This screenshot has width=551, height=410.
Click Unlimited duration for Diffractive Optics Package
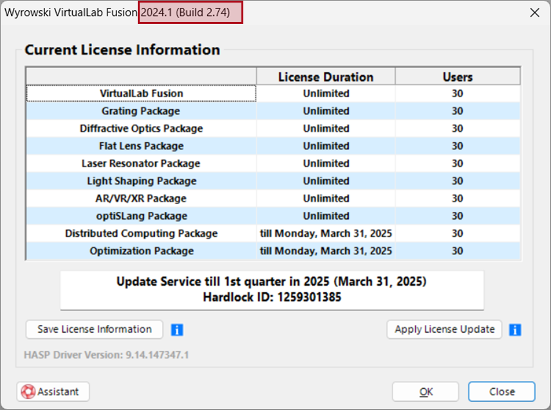point(326,129)
